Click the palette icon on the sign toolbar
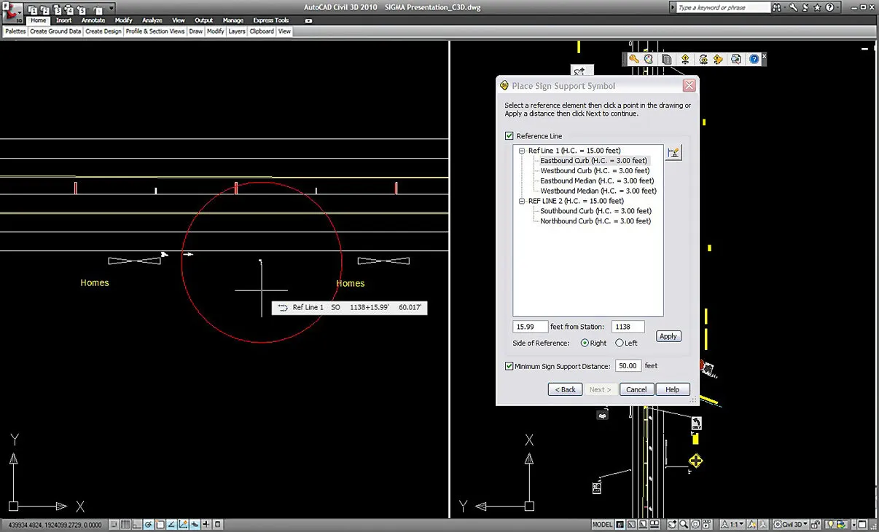The image size is (879, 532). click(x=648, y=59)
